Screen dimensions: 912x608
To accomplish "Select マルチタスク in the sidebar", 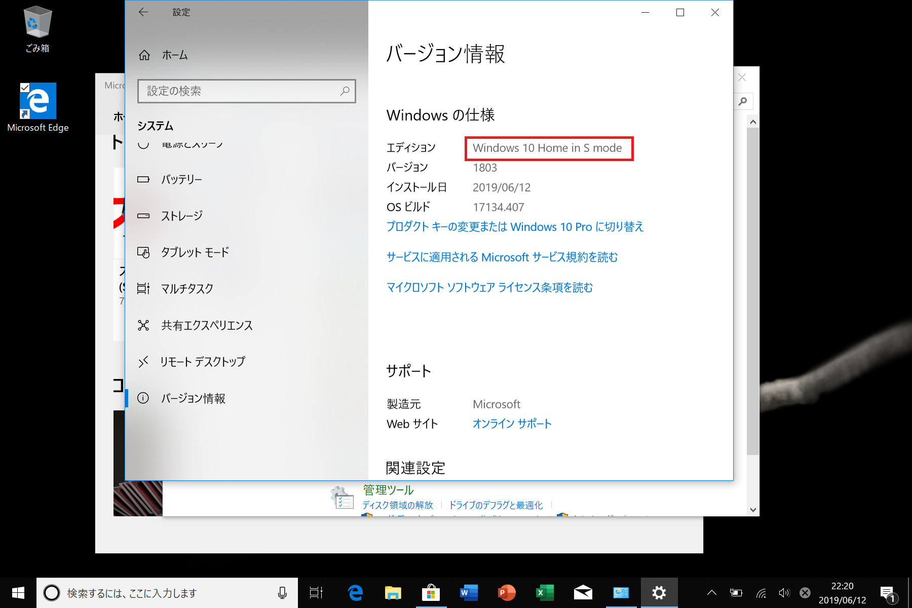I will click(187, 289).
